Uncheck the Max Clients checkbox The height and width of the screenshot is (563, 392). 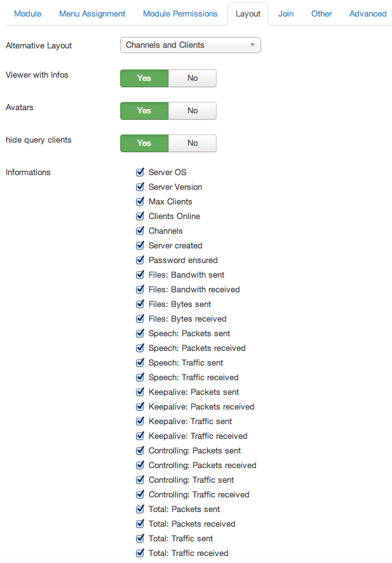140,201
